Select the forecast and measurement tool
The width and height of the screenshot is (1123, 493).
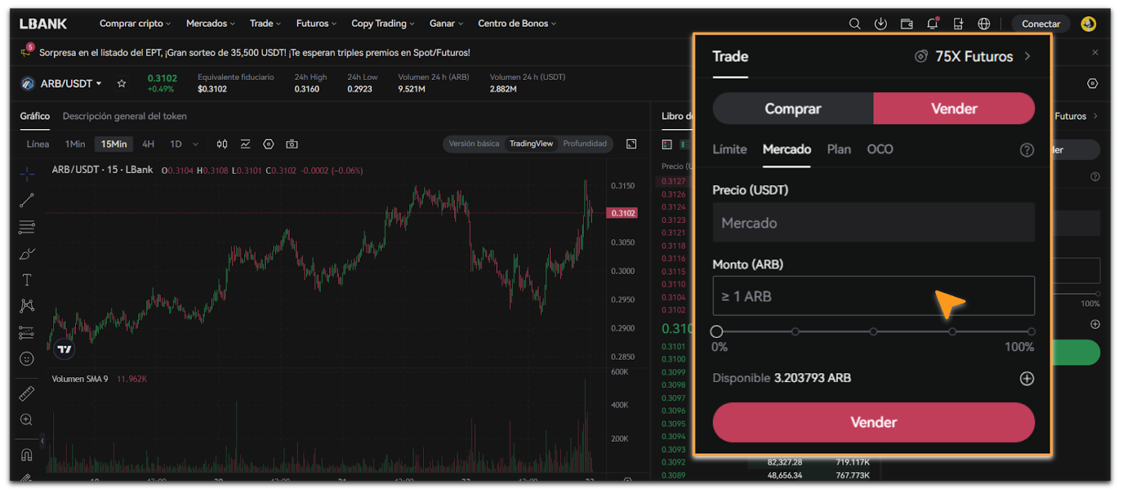(27, 332)
